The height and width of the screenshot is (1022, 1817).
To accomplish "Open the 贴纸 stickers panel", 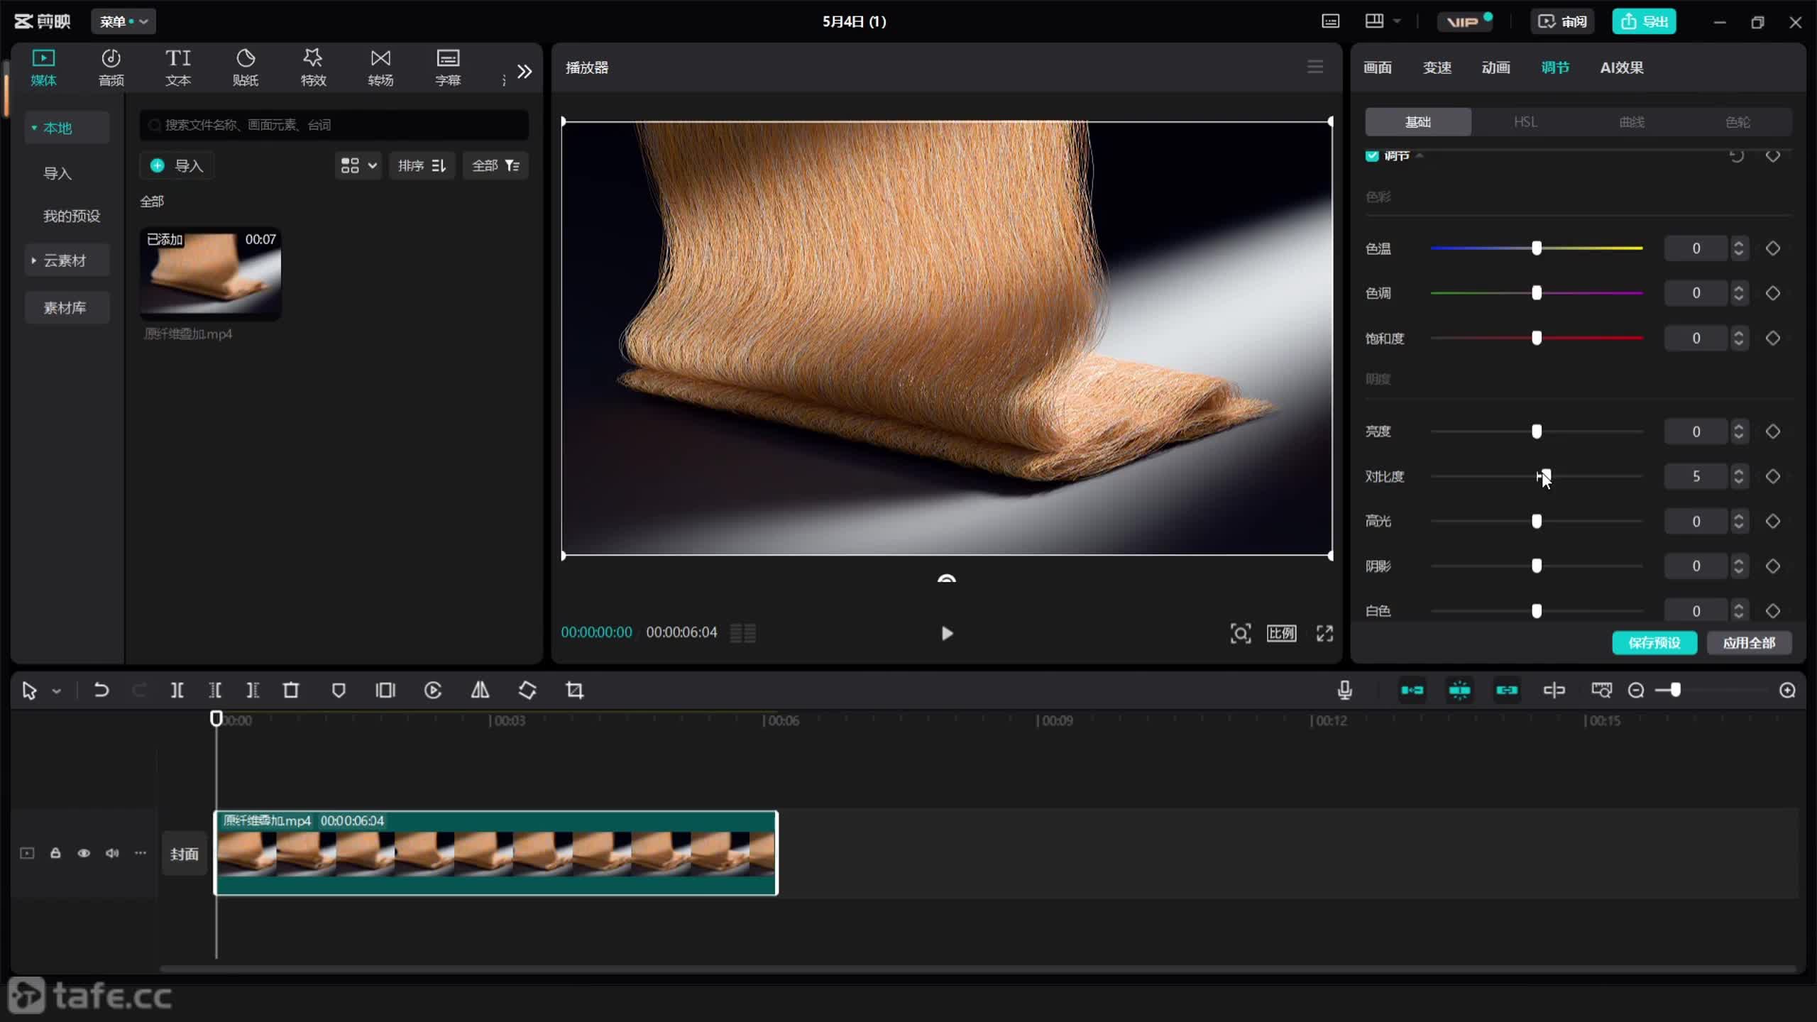I will [x=246, y=67].
